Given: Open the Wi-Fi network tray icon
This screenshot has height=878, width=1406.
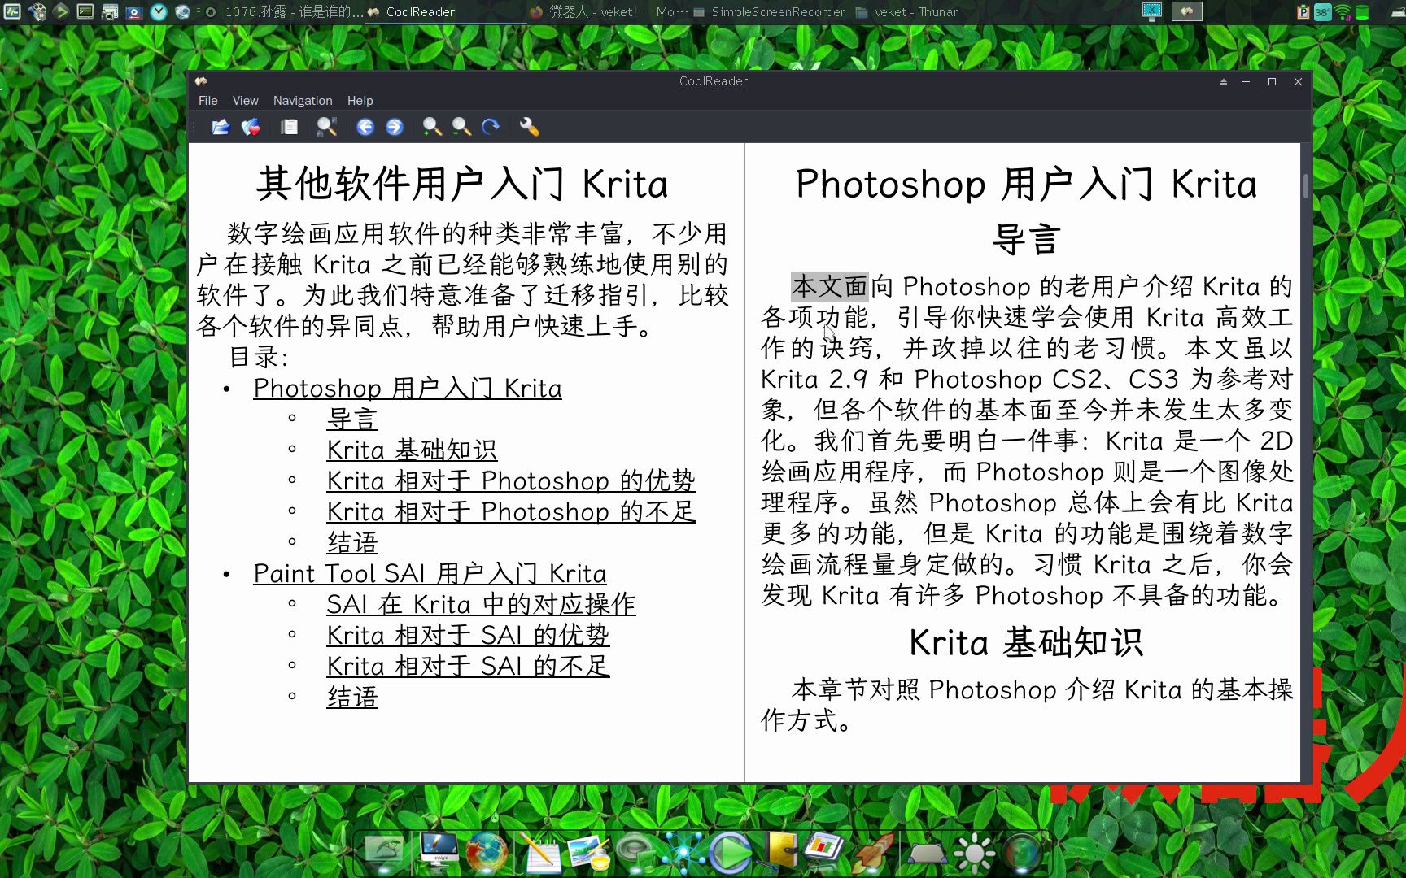Looking at the screenshot, I should pos(1343,12).
